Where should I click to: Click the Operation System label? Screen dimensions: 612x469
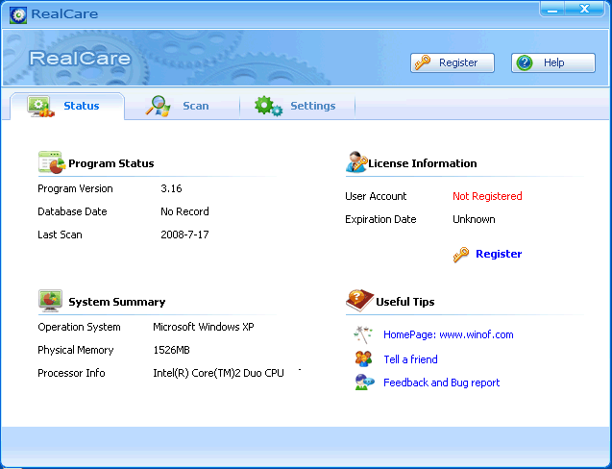[x=79, y=327]
